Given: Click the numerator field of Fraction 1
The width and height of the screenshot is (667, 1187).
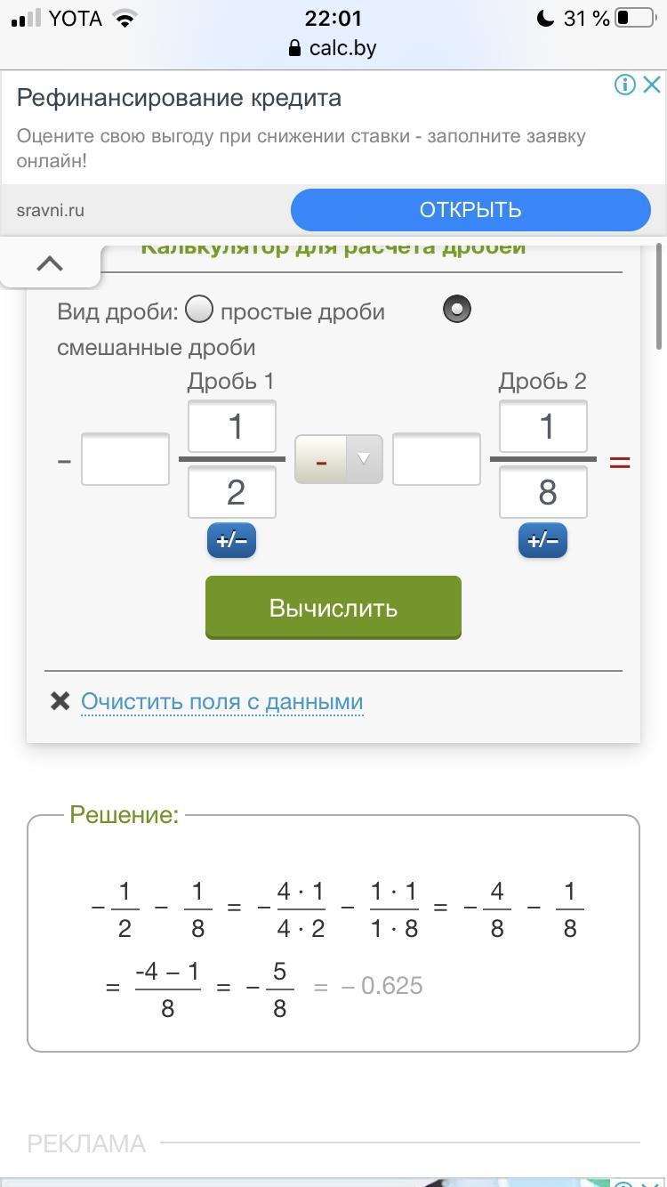Looking at the screenshot, I should (231, 426).
